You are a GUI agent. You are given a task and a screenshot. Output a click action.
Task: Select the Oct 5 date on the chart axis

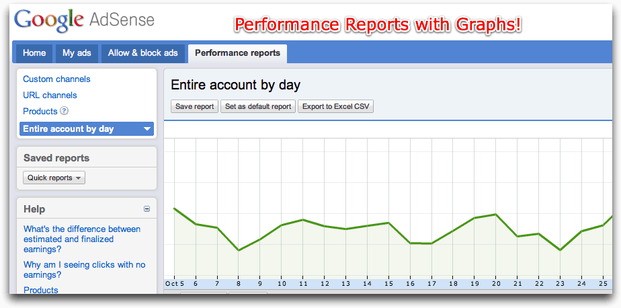tap(175, 284)
